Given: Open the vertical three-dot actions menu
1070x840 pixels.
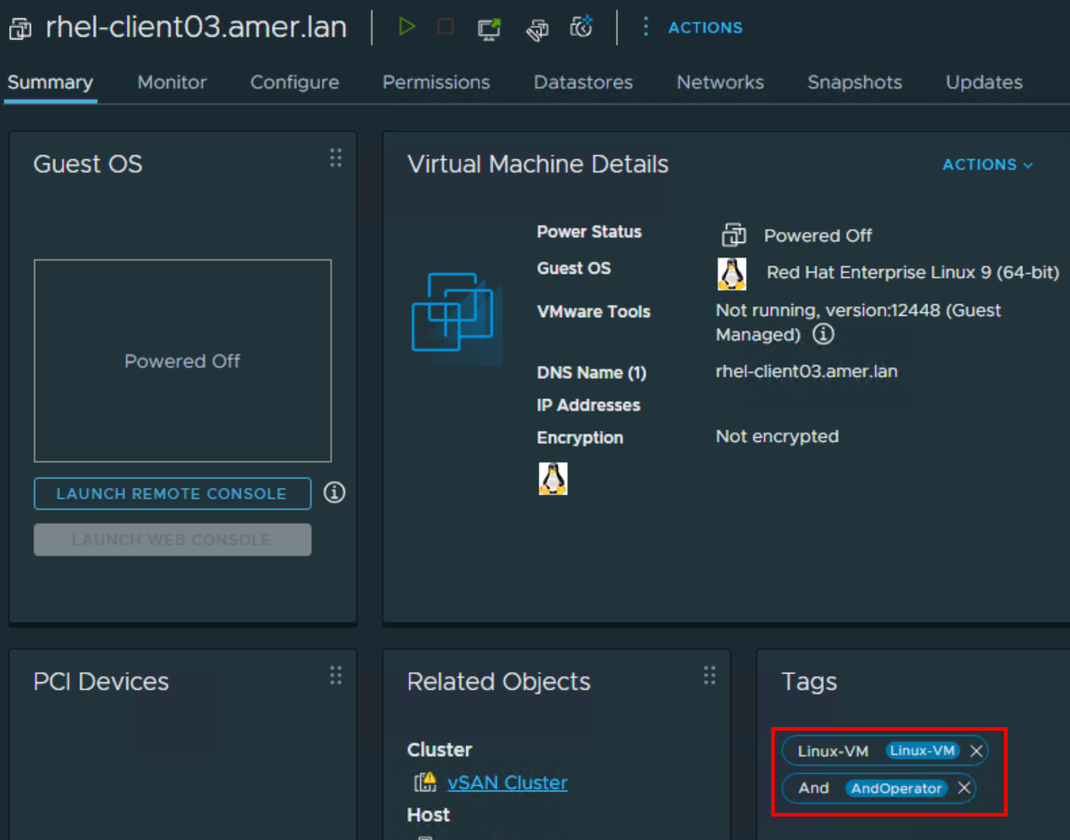Looking at the screenshot, I should [x=646, y=27].
